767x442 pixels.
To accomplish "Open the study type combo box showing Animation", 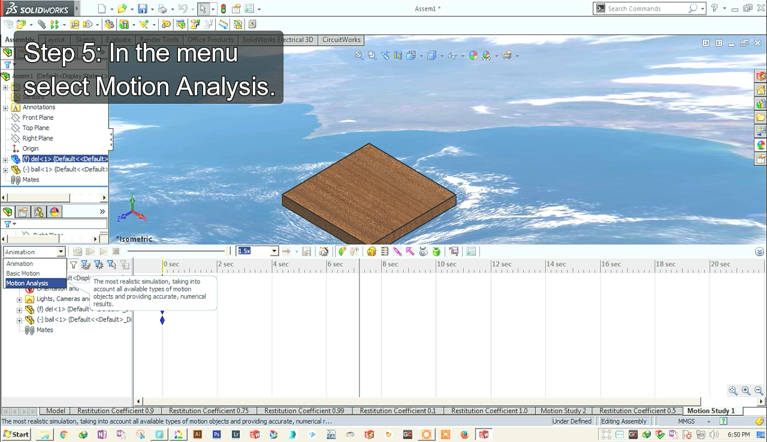I will tap(34, 252).
